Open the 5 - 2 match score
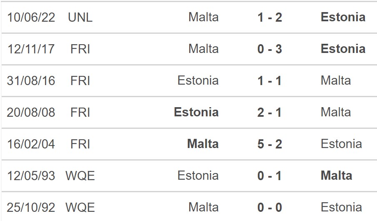377x221 pixels. 270,144
